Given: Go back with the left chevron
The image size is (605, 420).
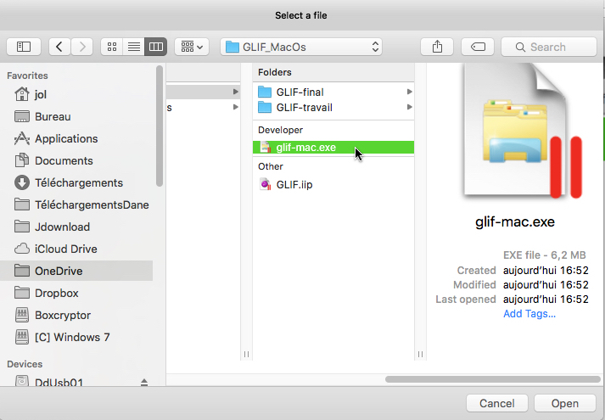Looking at the screenshot, I should tap(60, 47).
